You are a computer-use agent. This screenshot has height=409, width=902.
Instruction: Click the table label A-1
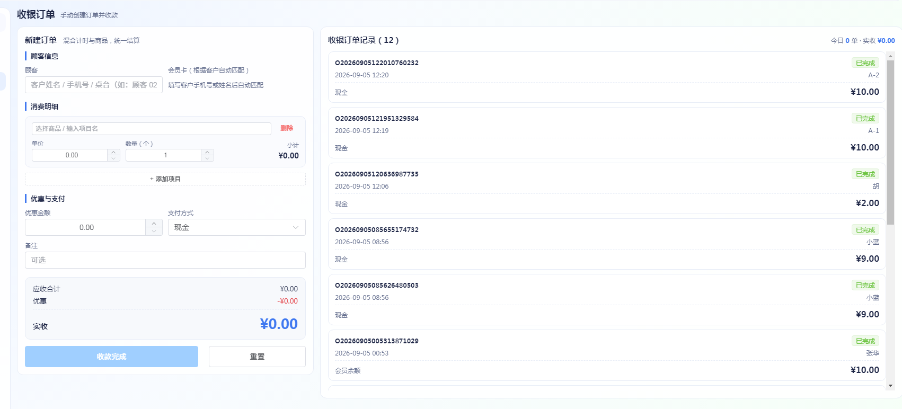click(873, 131)
